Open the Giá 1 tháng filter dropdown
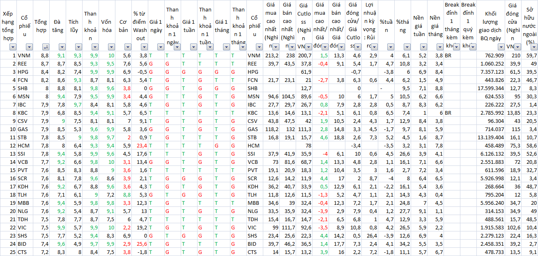Image resolution: width=538 pixels, height=256 pixels. pos(226,47)
